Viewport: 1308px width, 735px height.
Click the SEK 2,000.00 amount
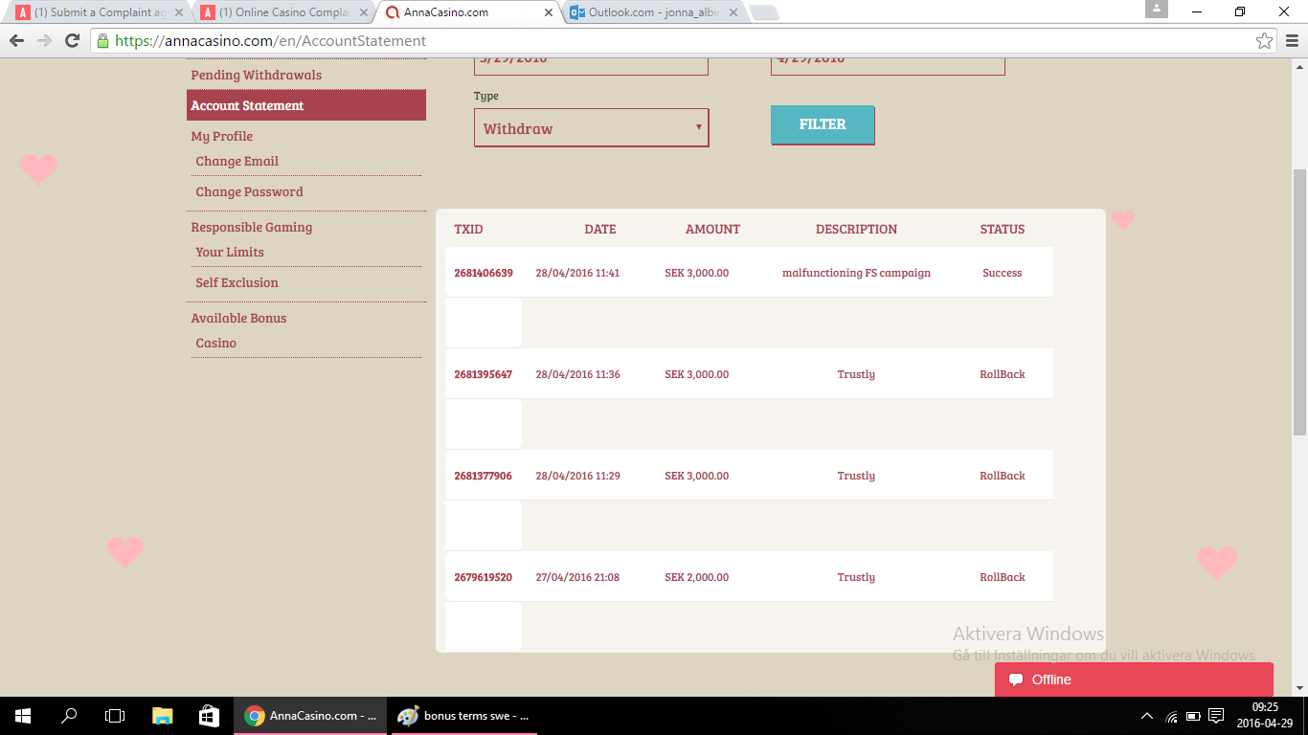[697, 577]
